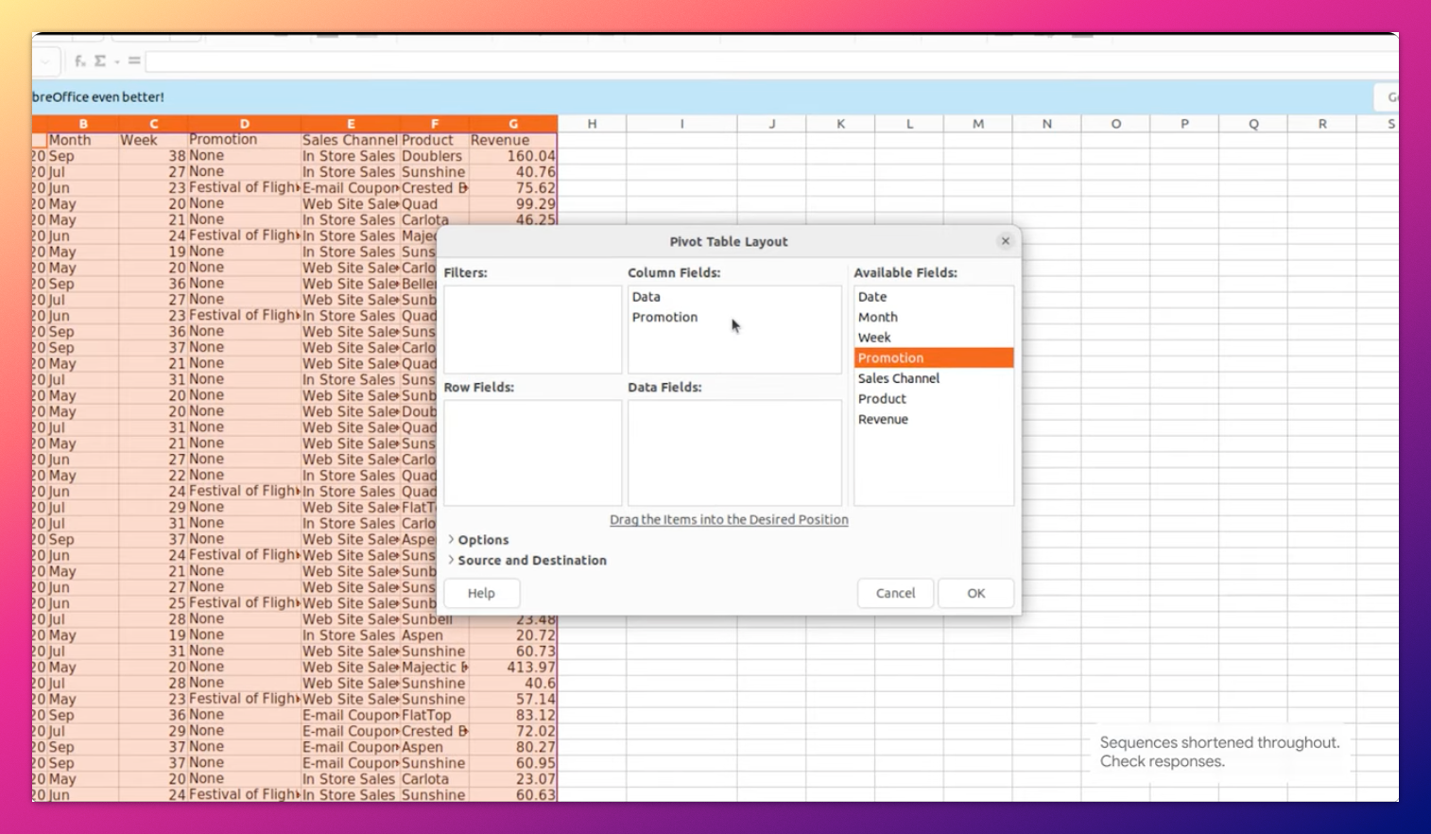The height and width of the screenshot is (834, 1431).
Task: Expand the Options section
Action: point(482,540)
